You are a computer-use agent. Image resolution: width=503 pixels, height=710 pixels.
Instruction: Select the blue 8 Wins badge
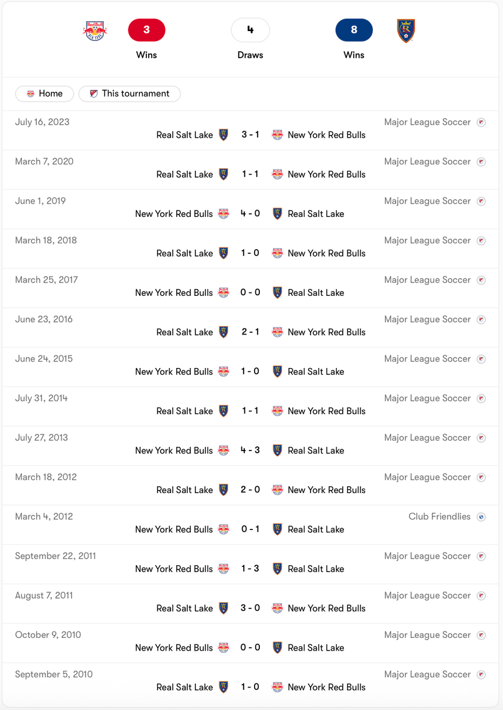click(x=354, y=30)
